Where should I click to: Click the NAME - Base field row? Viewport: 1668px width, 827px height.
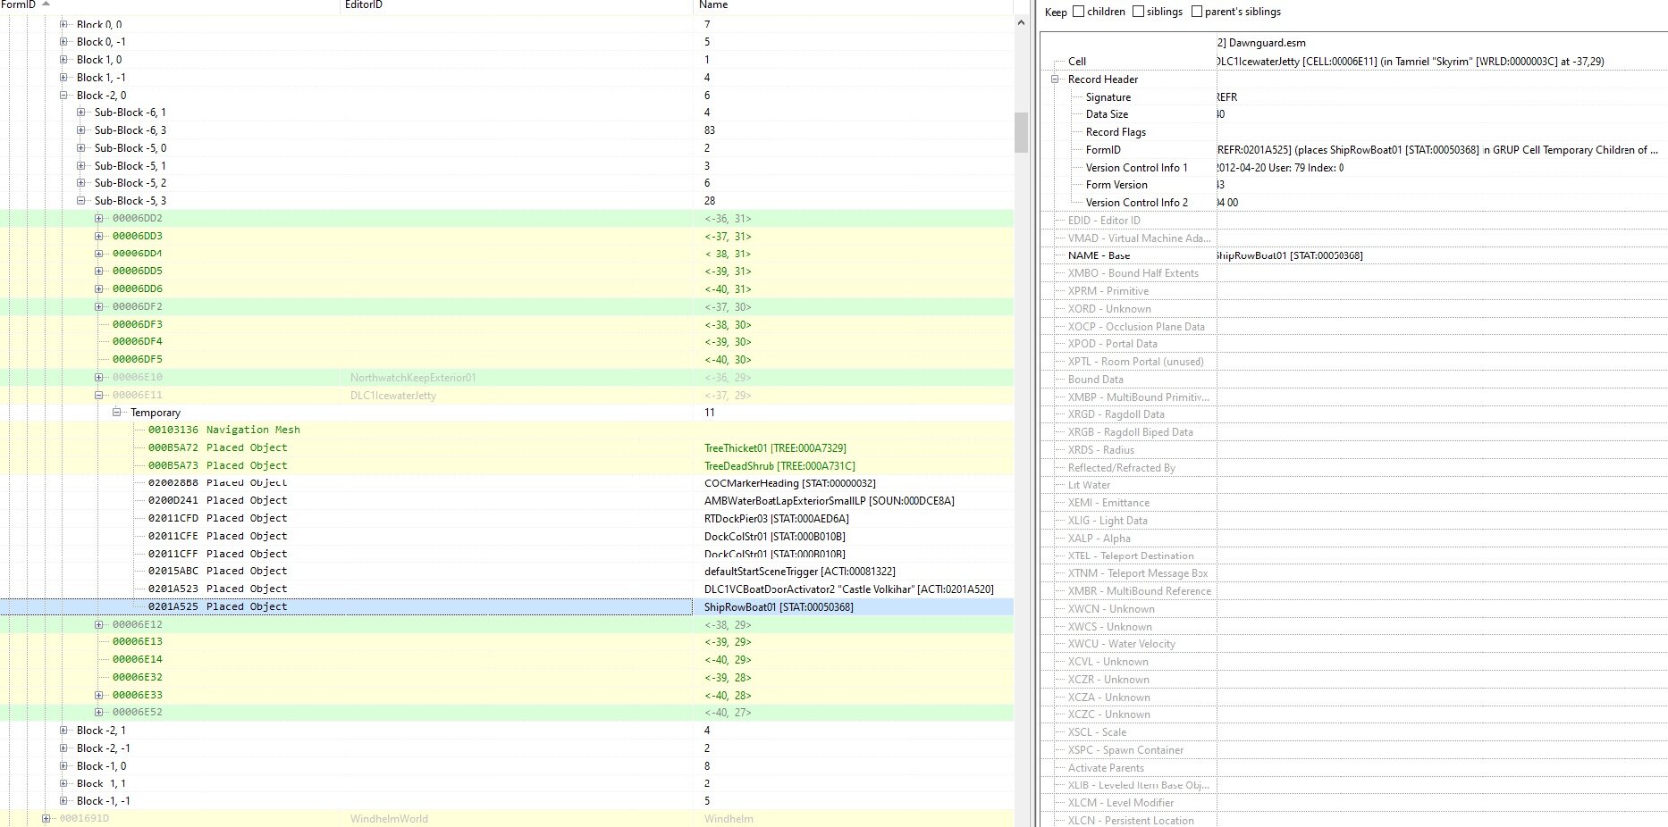tap(1353, 255)
